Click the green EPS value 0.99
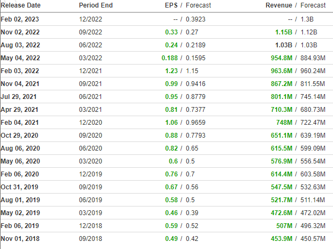The width and height of the screenshot is (333, 249). (171, 84)
